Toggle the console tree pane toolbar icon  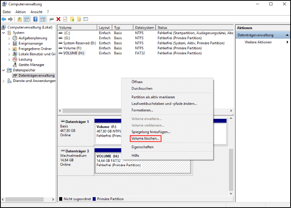pos(27,19)
